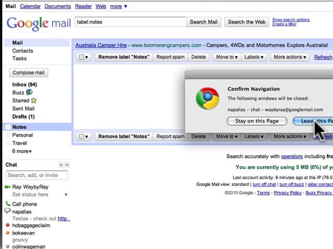Open Web from the top bar
Screen dimensions: 333x249
(x=101, y=6)
